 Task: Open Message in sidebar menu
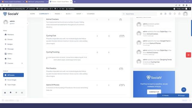tap(10, 49)
